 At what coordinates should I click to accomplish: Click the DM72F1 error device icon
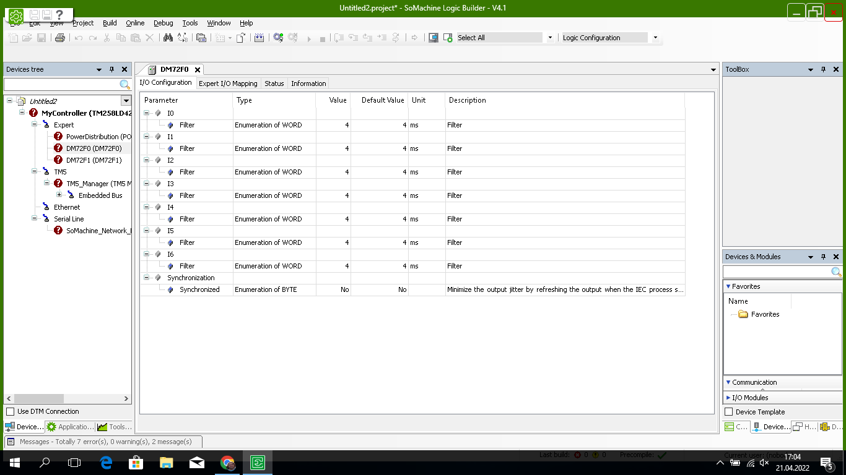(58, 160)
